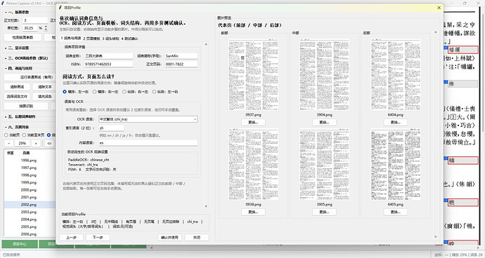Click green 项目中心 button in main window

(20, 244)
